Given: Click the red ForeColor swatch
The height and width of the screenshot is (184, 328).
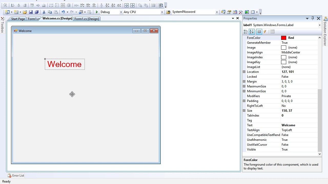Looking at the screenshot, I should 284,38.
